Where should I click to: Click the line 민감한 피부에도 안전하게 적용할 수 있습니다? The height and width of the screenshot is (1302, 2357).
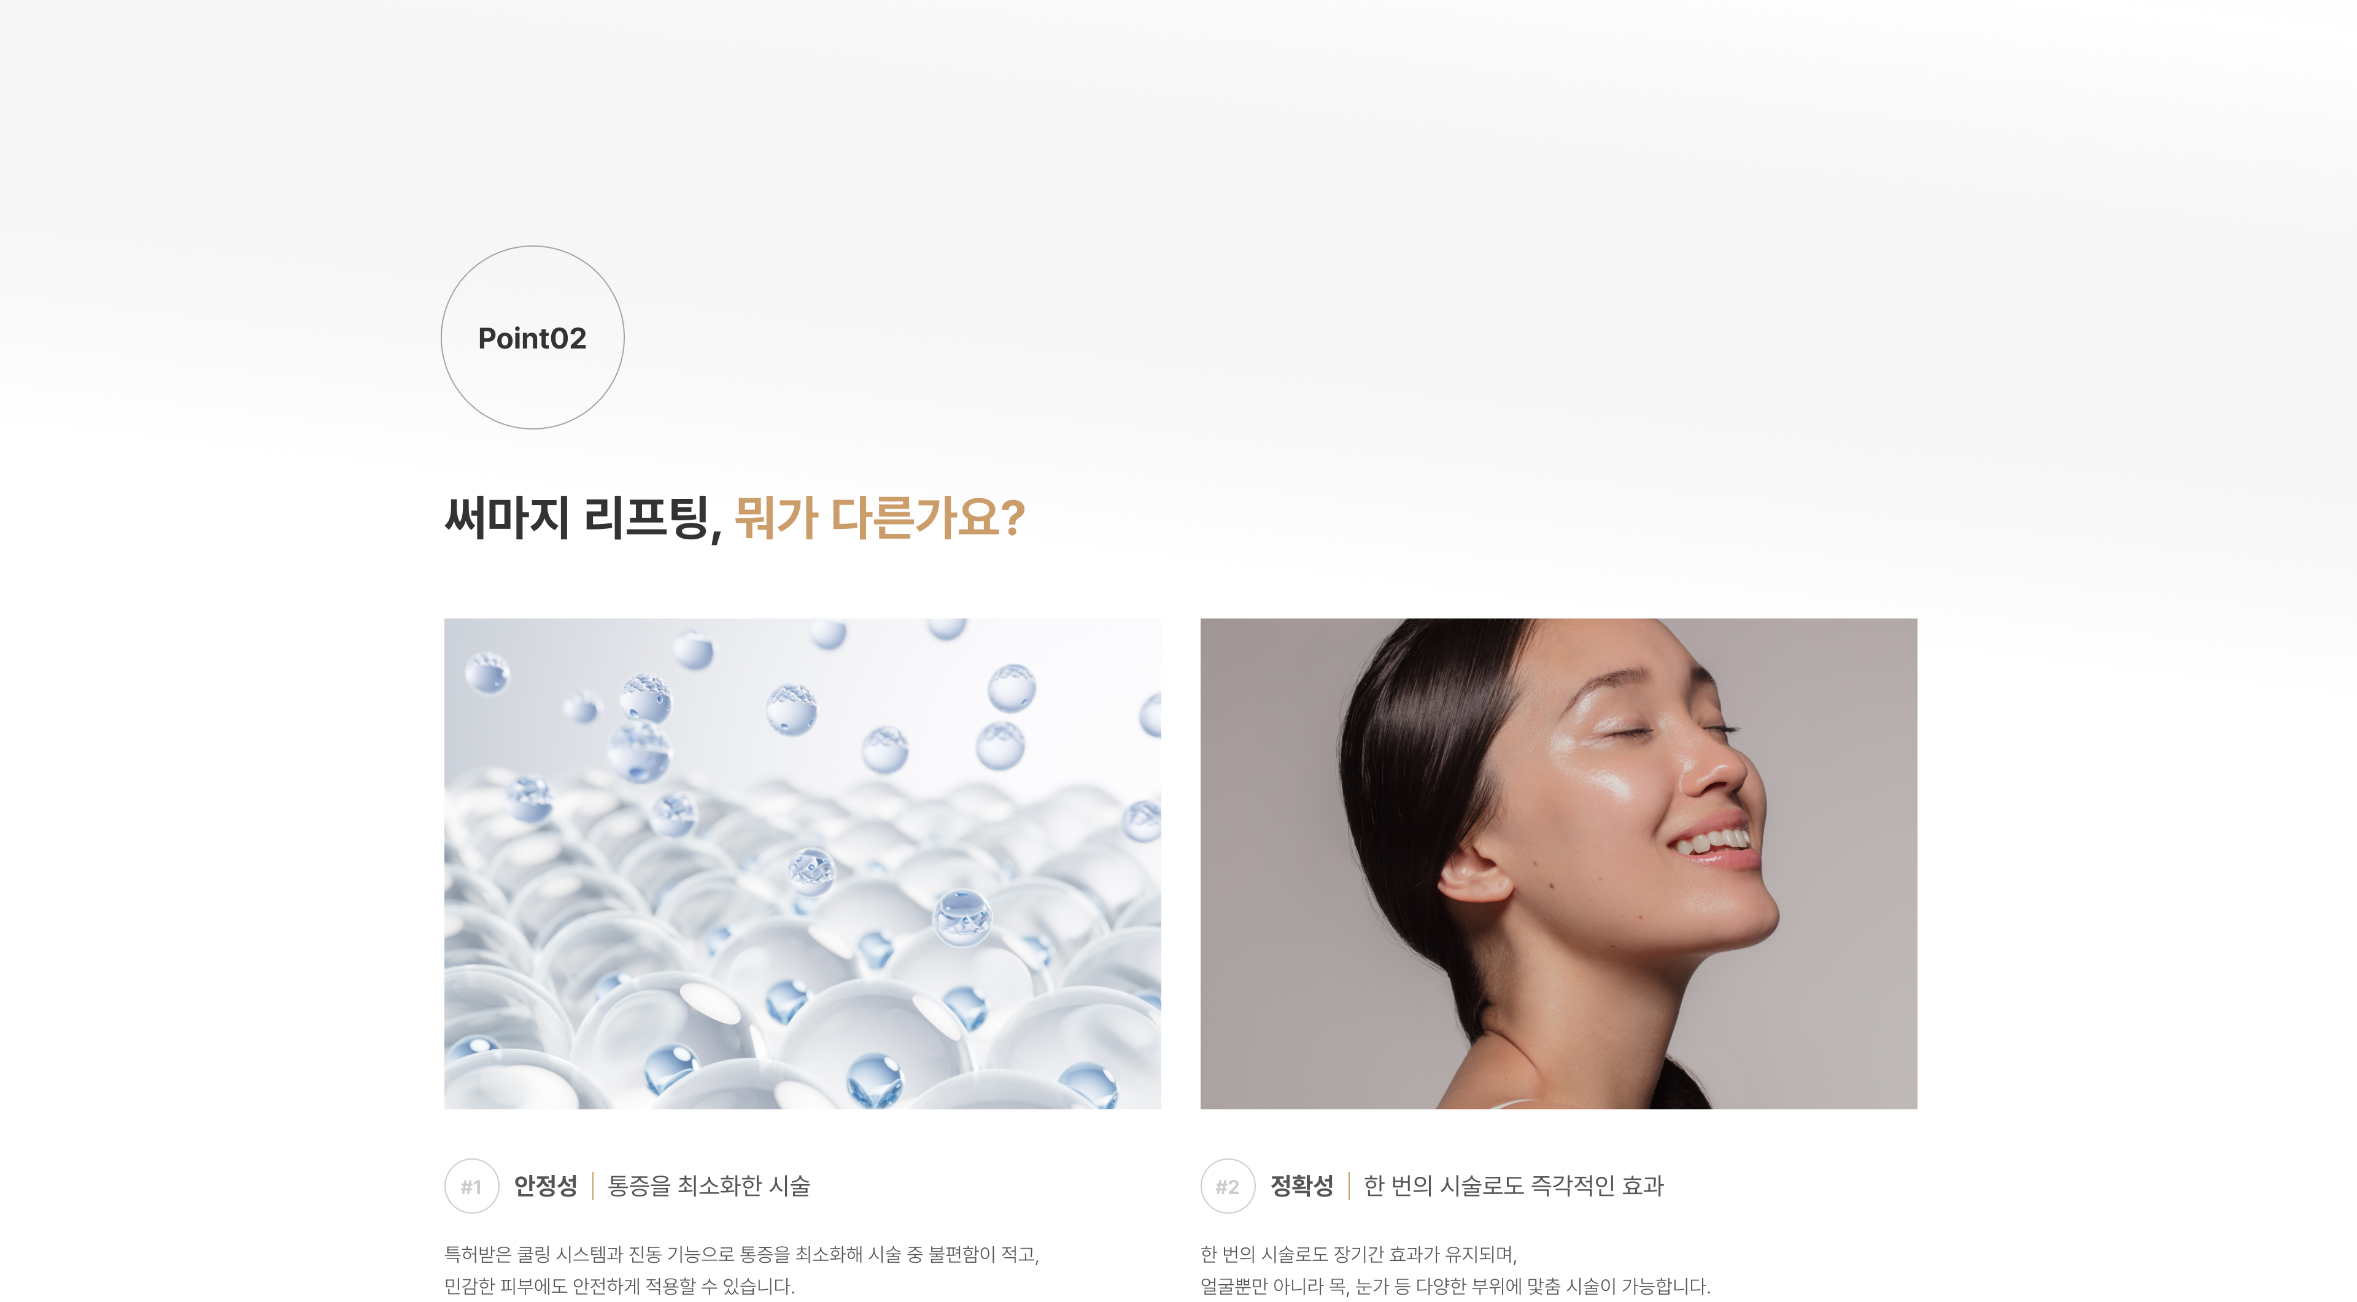tap(619, 1287)
